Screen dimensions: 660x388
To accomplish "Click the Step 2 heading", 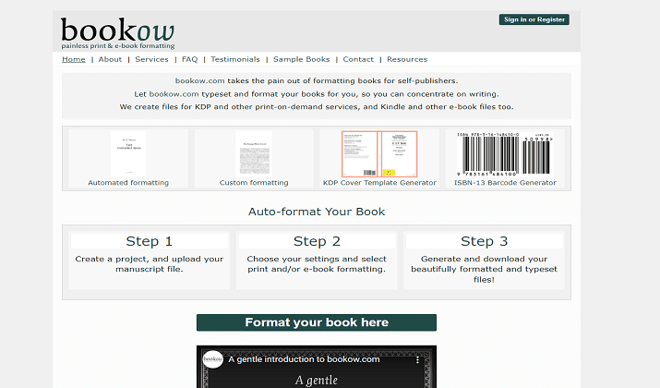I will click(317, 241).
